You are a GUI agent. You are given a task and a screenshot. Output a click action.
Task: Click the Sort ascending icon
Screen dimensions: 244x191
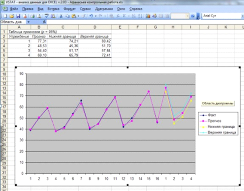tap(134, 16)
